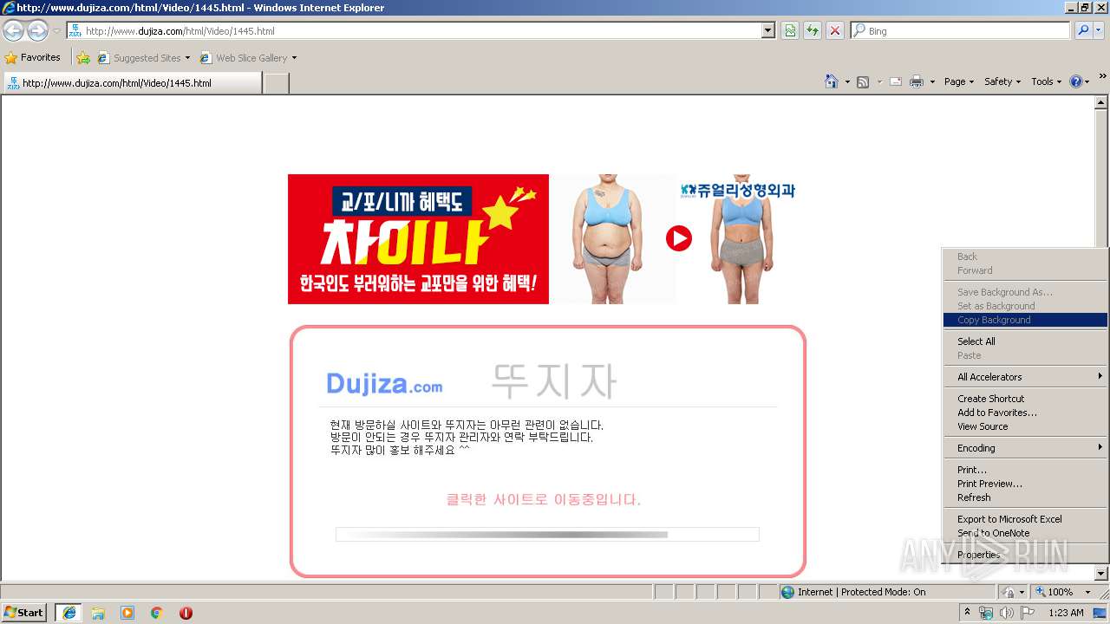Click Internet Explorer taskbar icon
This screenshot has height=624, width=1110.
pos(69,613)
